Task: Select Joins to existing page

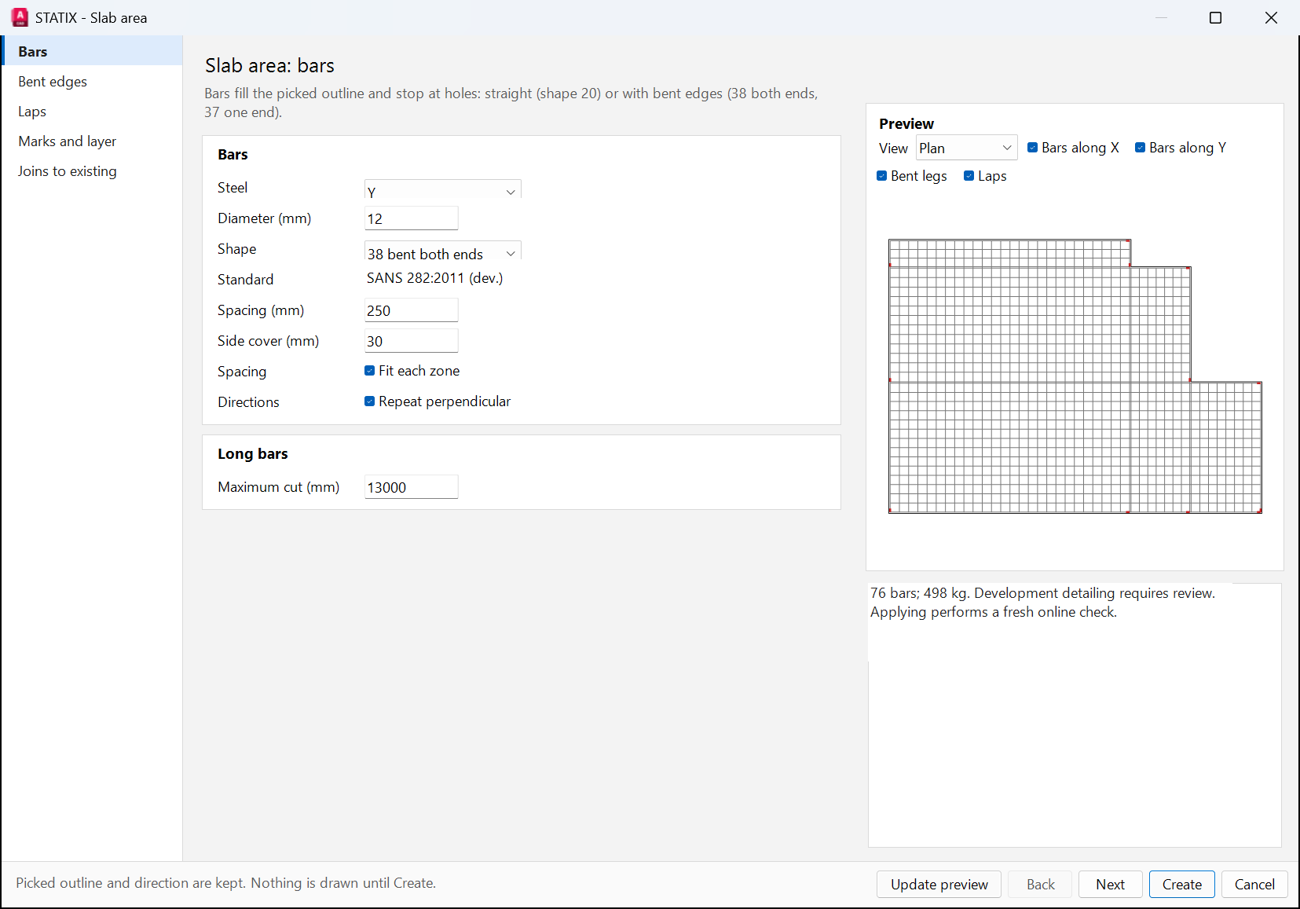Action: [x=92, y=170]
